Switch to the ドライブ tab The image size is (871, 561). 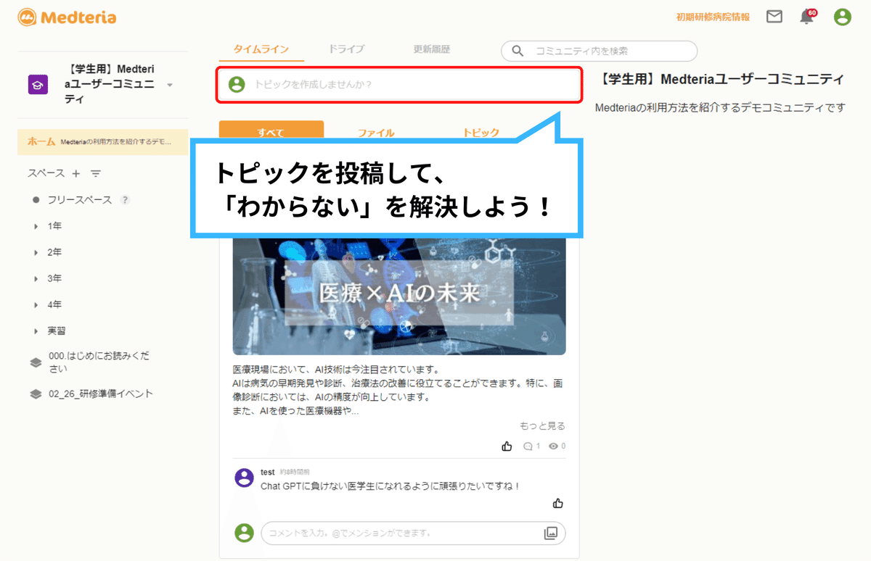pyautogui.click(x=346, y=49)
